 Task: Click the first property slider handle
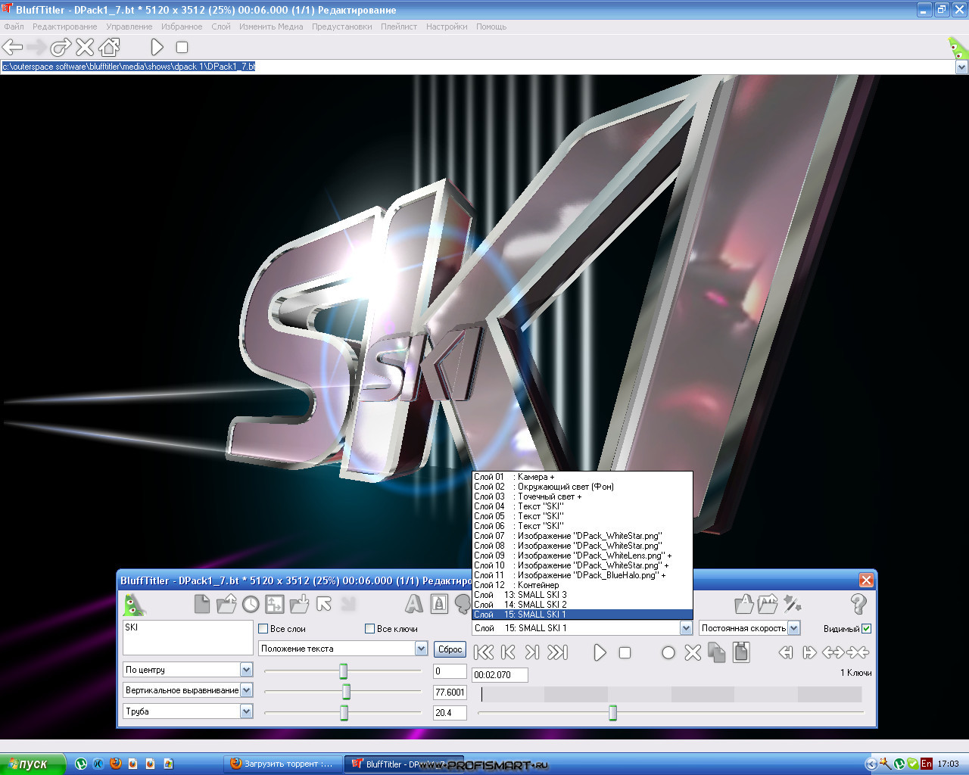pos(343,671)
